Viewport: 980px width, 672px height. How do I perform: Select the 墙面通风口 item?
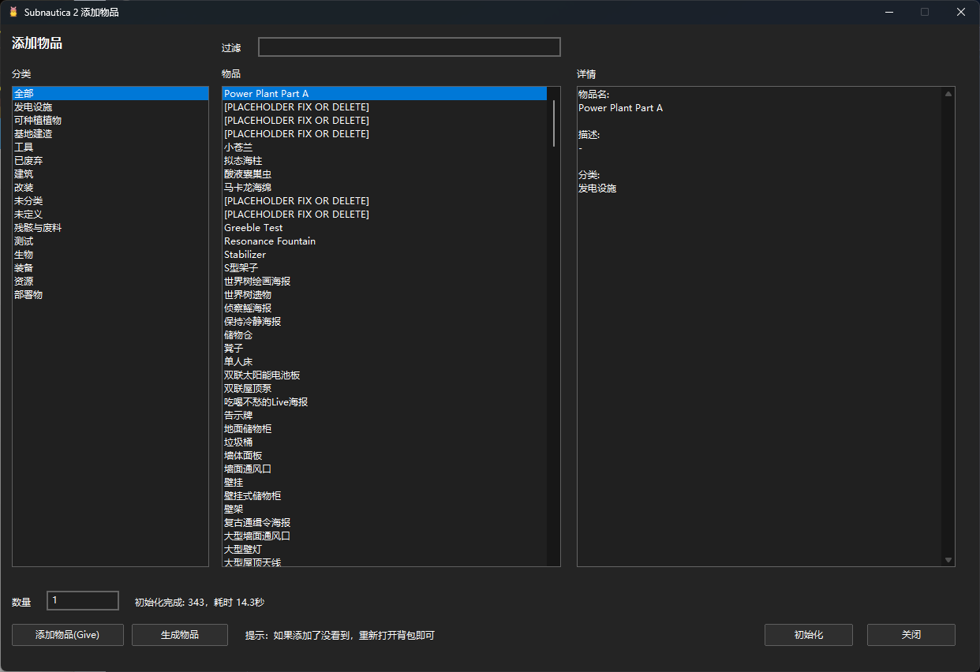coord(384,469)
